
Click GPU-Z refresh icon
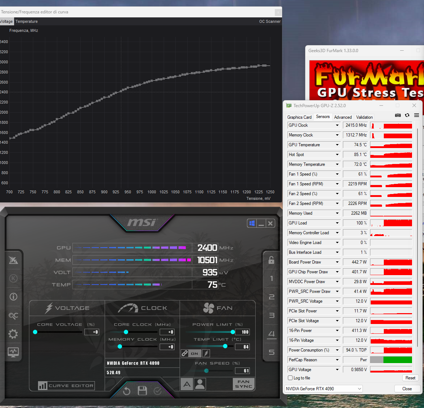point(407,115)
